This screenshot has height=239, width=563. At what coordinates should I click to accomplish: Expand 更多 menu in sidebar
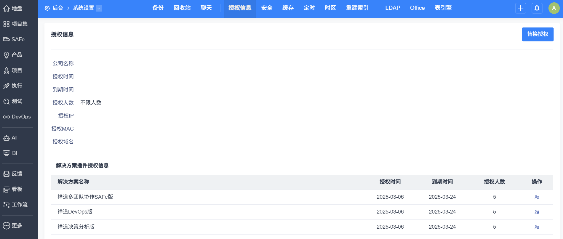(x=13, y=226)
